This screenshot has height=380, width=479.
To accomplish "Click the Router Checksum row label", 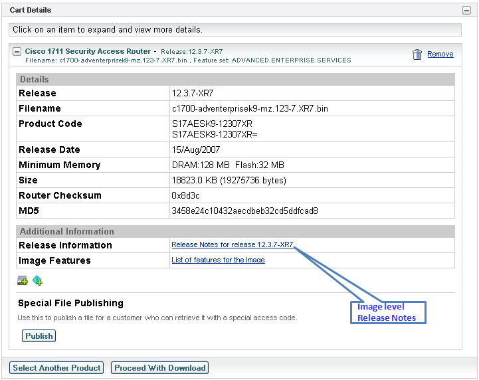I will pyautogui.click(x=60, y=195).
